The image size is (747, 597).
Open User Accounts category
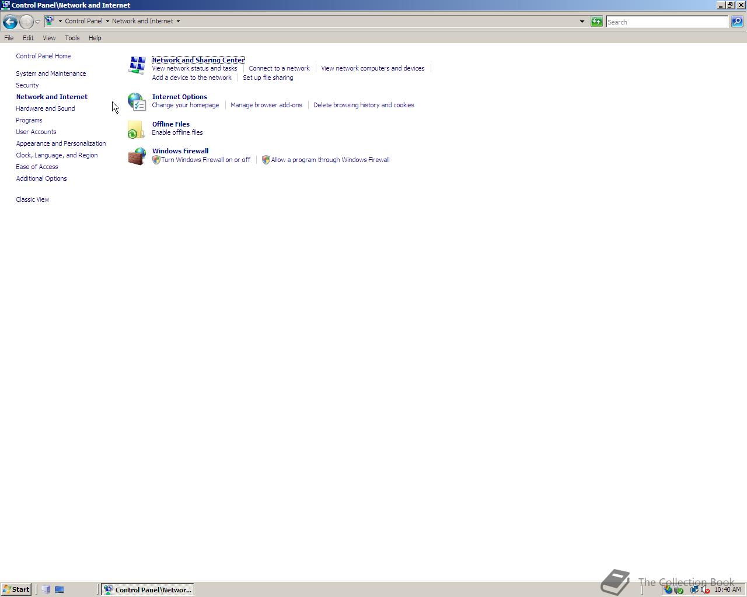[36, 132]
